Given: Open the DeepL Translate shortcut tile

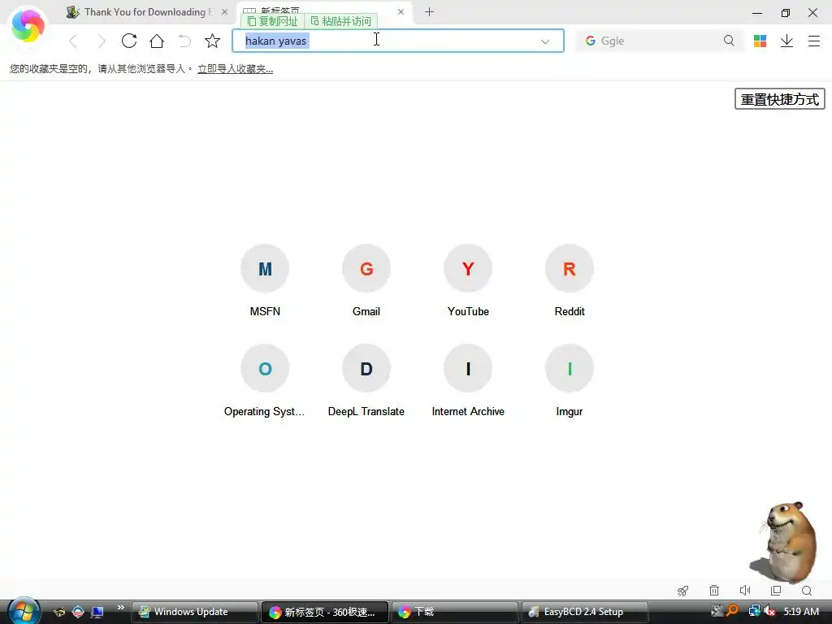Looking at the screenshot, I should [x=366, y=380].
